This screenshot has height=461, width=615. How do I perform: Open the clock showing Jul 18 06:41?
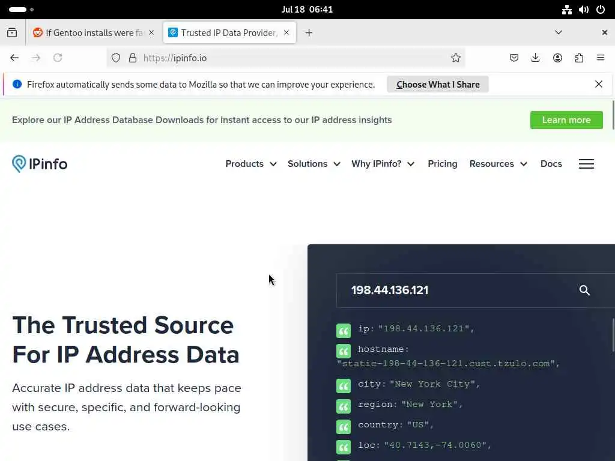(307, 10)
